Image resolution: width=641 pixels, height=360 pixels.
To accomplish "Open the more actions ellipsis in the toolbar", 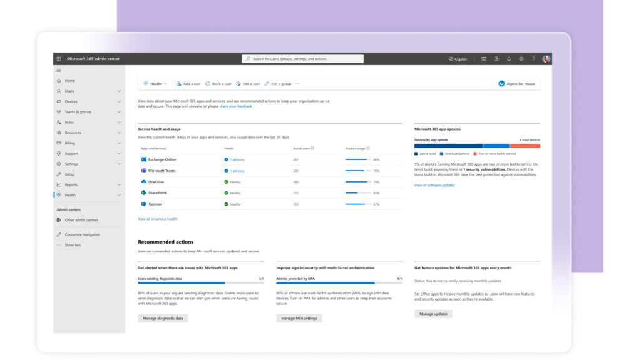I will pyautogui.click(x=298, y=83).
